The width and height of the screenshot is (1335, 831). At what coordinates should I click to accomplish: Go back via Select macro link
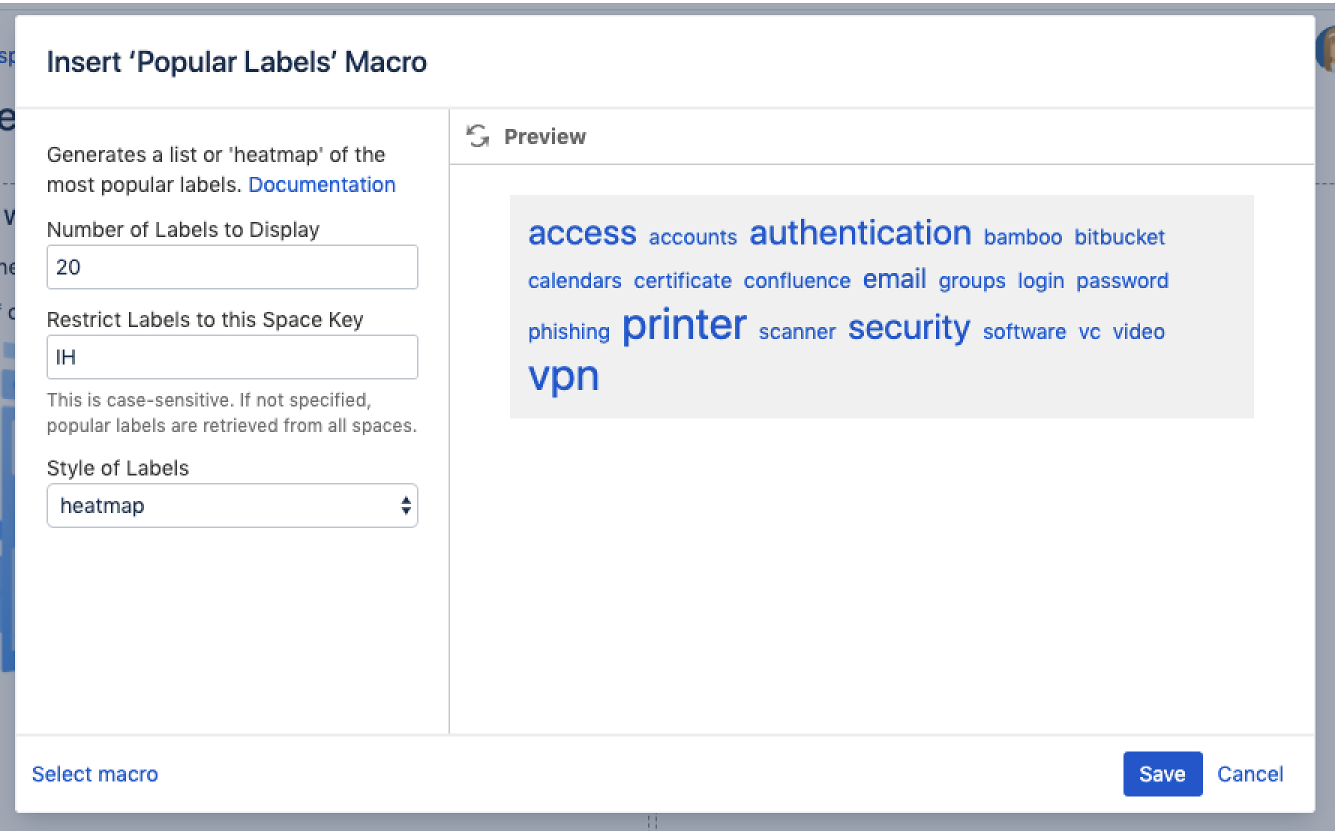coord(95,774)
